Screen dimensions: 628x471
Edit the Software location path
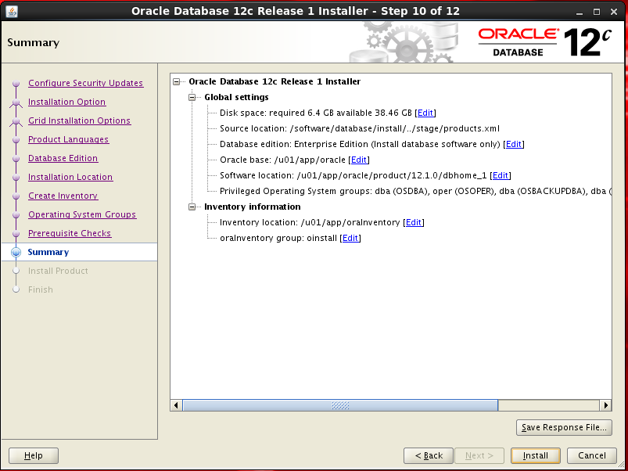(x=501, y=175)
